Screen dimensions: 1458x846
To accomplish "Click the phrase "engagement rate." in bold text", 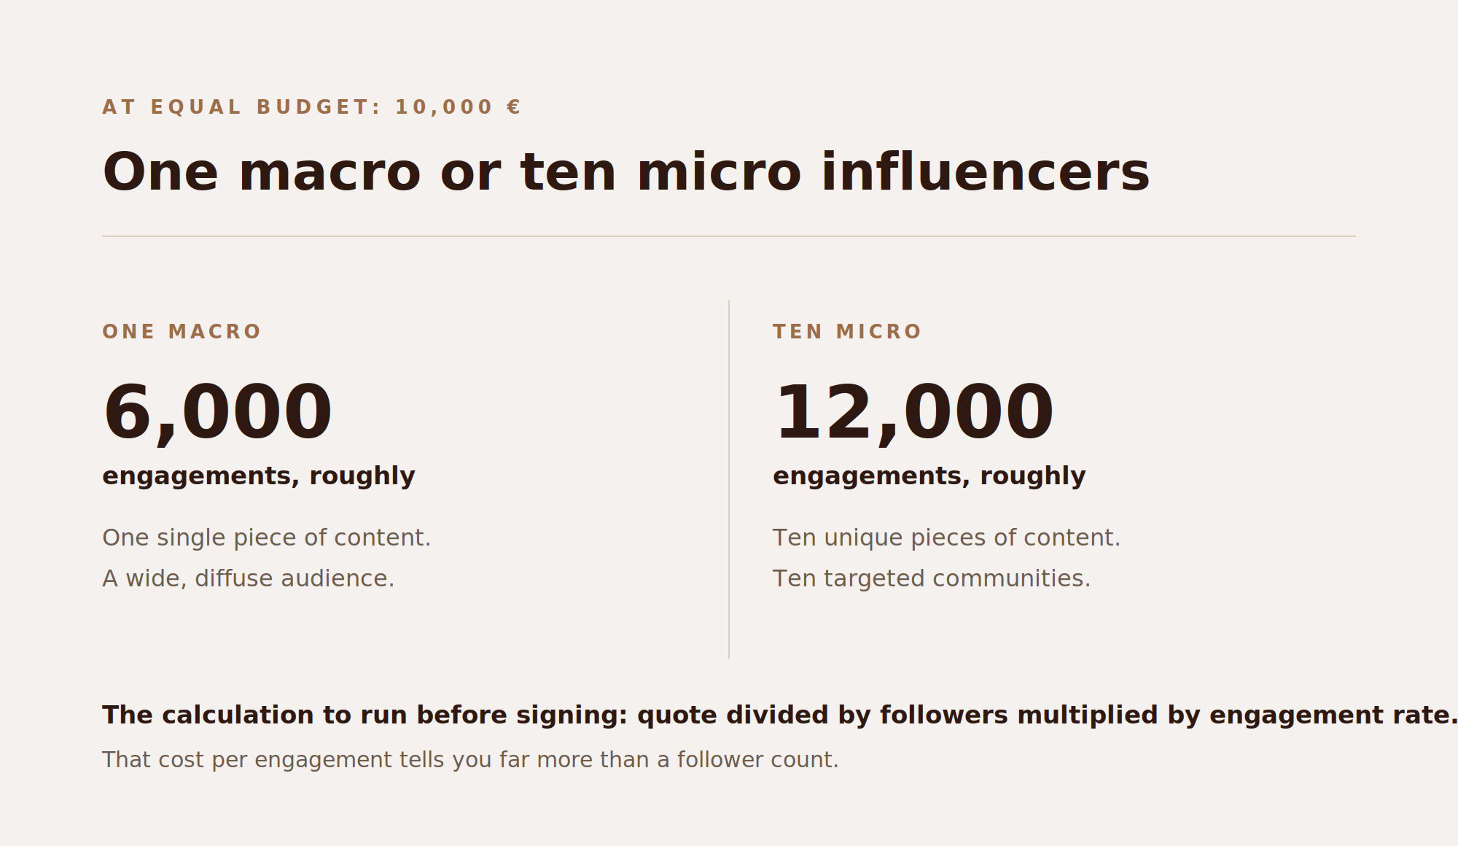I will point(1333,715).
